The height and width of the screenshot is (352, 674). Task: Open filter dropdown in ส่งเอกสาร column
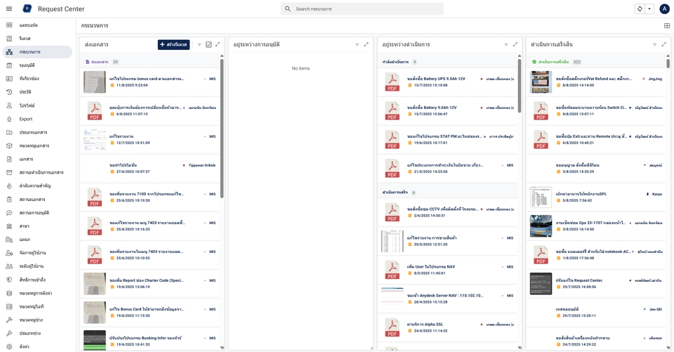pyautogui.click(x=199, y=45)
